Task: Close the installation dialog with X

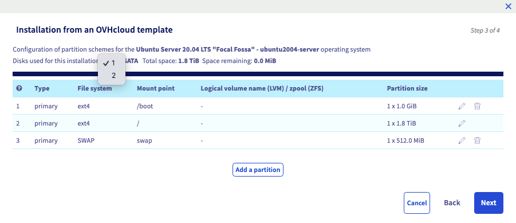Action: [x=508, y=6]
